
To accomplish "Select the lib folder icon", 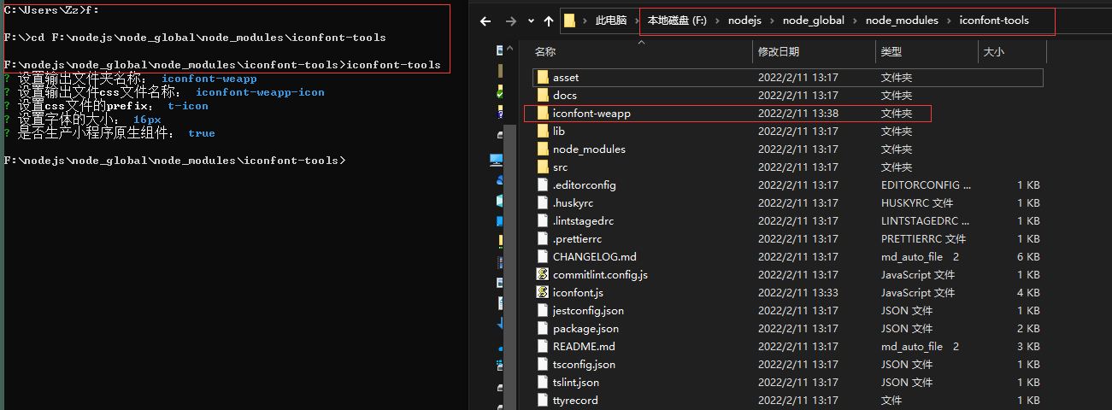I will 543,132.
